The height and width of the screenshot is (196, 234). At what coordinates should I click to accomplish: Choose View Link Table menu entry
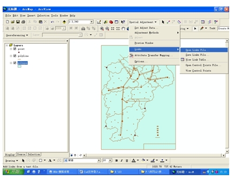pos(204,59)
